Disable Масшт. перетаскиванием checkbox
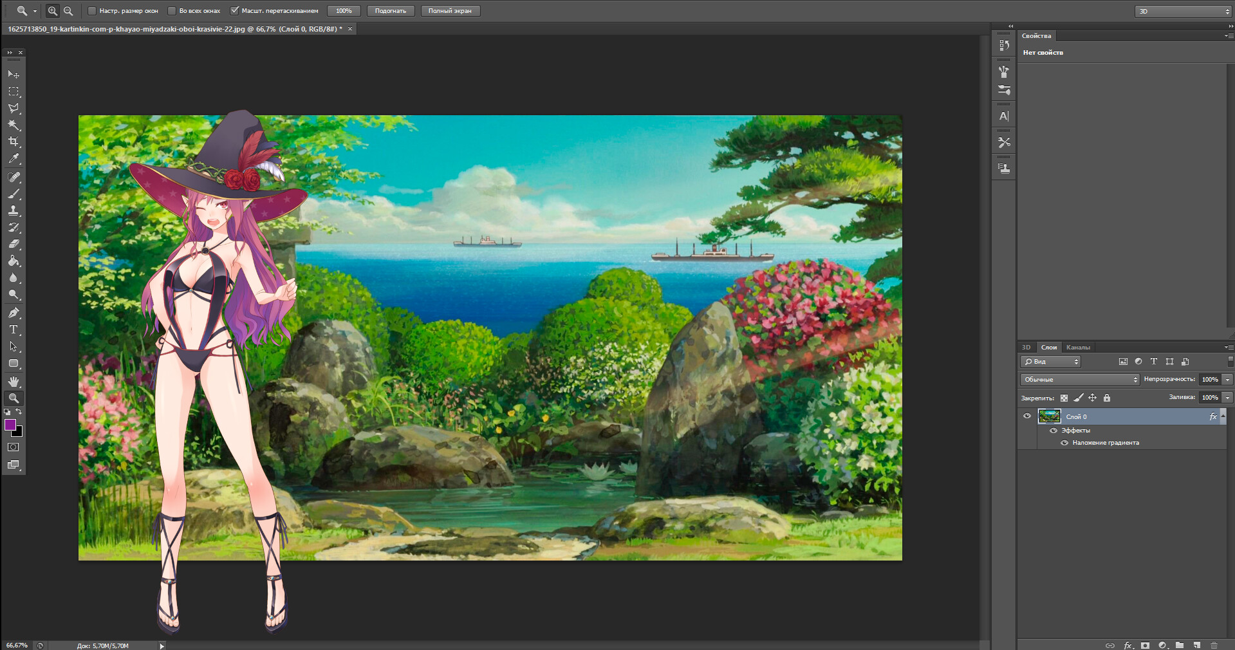This screenshot has width=1235, height=650. click(x=234, y=10)
